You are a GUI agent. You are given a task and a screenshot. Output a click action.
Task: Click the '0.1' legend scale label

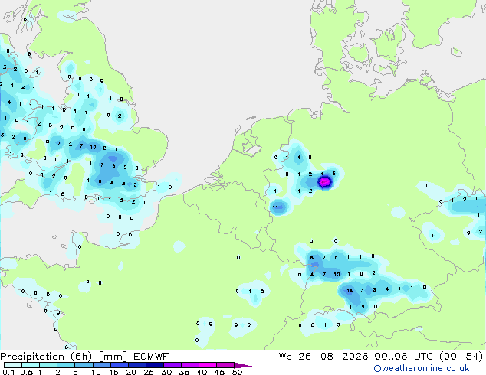click(8, 372)
